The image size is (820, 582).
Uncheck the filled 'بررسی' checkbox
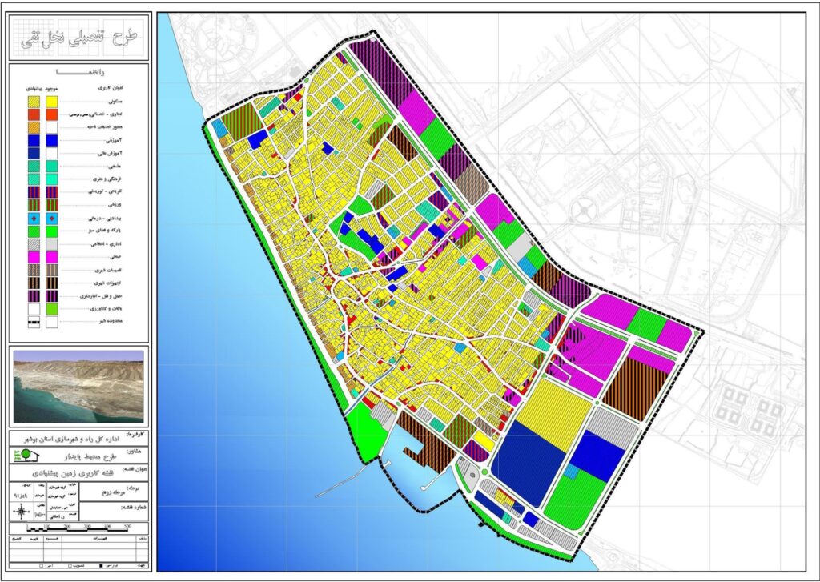tap(99, 567)
